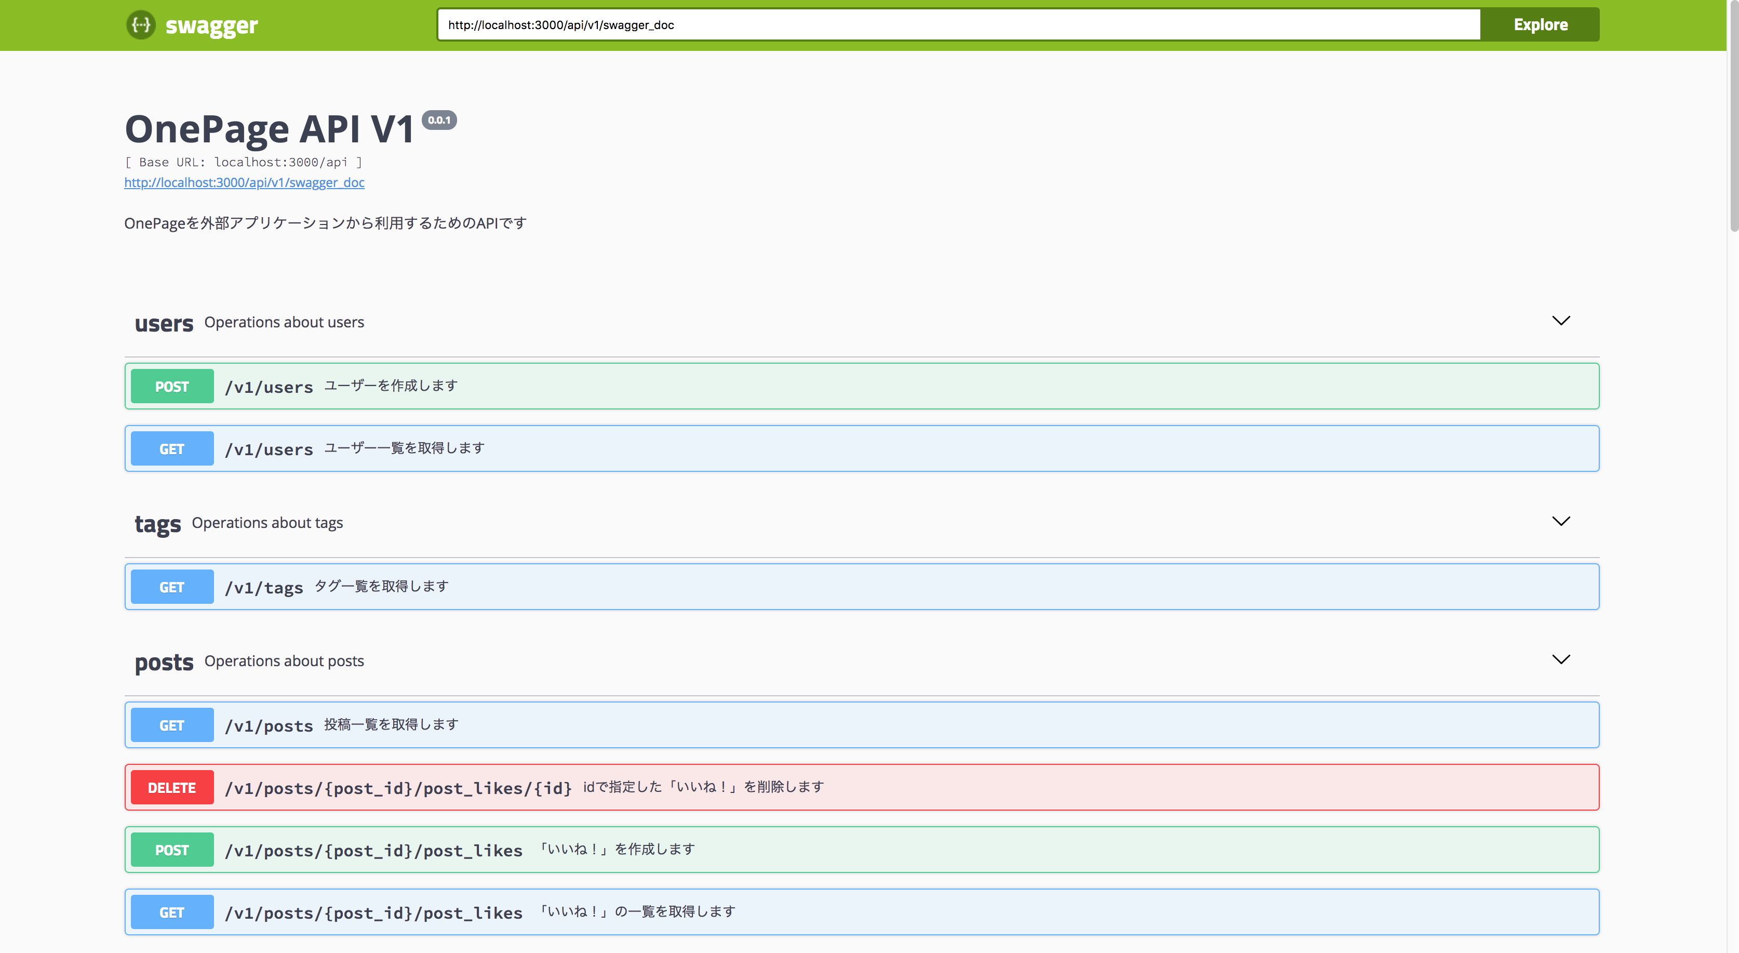Click the Swagger logo icon
The height and width of the screenshot is (953, 1739).
pyautogui.click(x=141, y=25)
